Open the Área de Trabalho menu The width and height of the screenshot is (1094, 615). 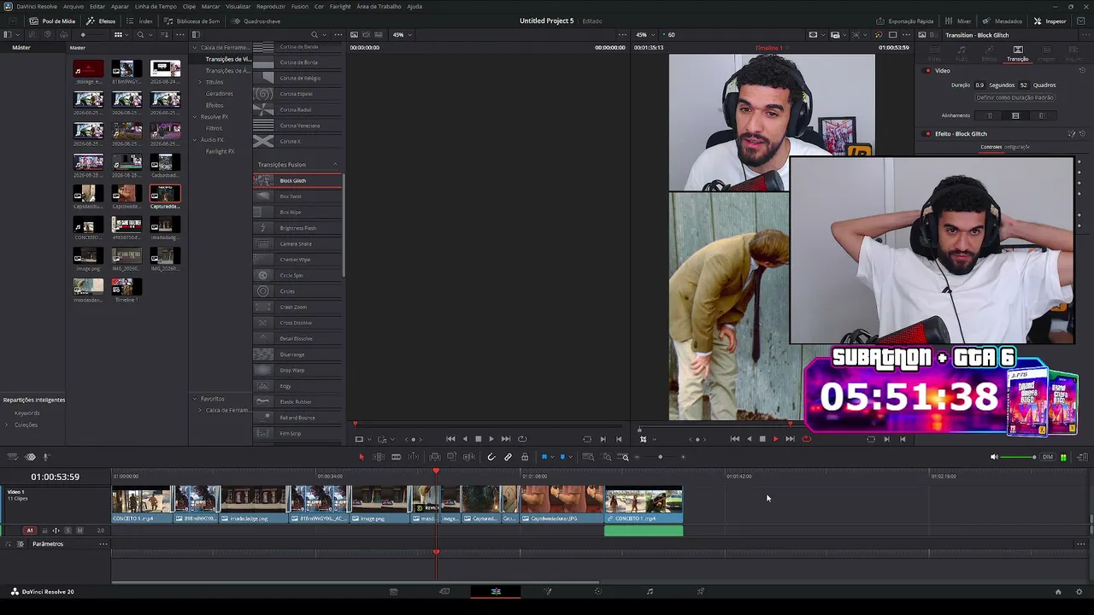379,6
